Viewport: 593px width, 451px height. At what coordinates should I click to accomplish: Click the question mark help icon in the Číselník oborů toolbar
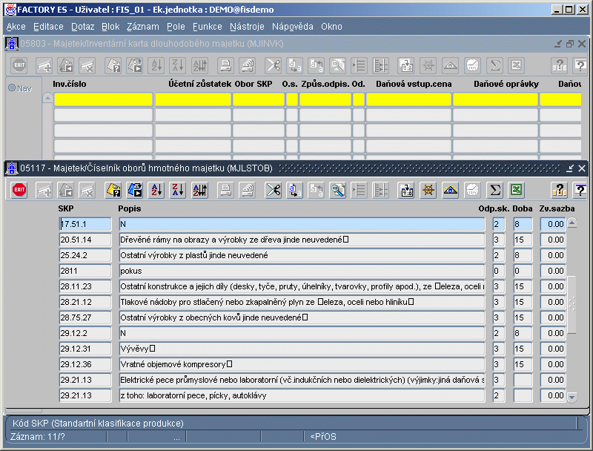tap(559, 191)
